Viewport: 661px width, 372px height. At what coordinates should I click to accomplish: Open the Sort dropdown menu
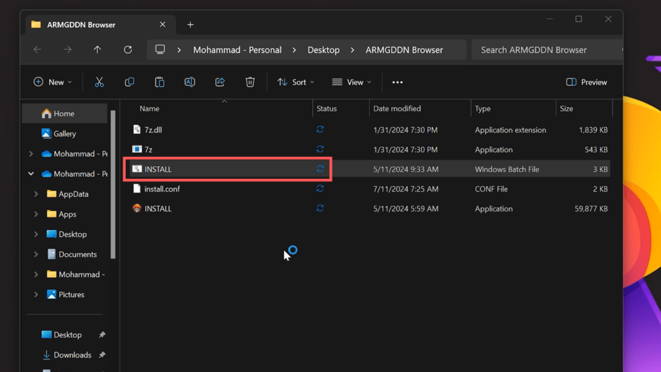pyautogui.click(x=296, y=82)
